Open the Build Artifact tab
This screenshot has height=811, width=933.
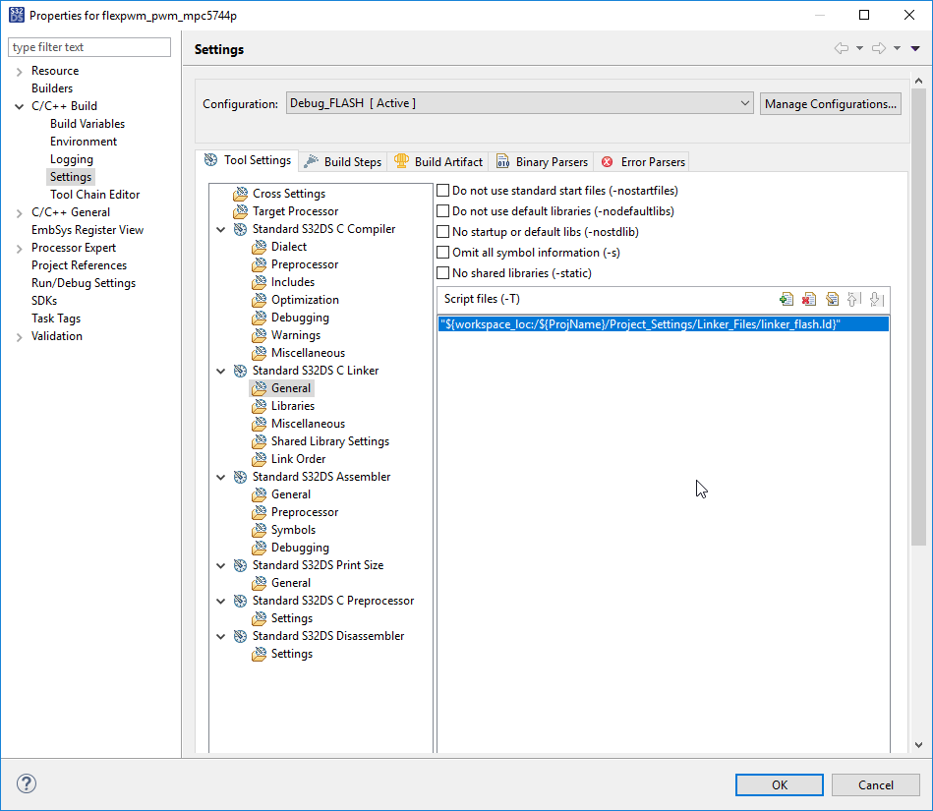(x=437, y=162)
